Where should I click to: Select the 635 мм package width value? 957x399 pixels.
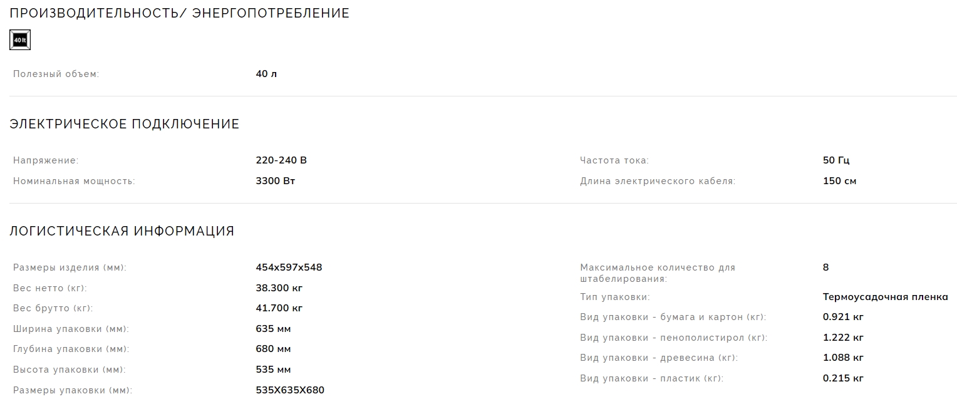tap(273, 329)
